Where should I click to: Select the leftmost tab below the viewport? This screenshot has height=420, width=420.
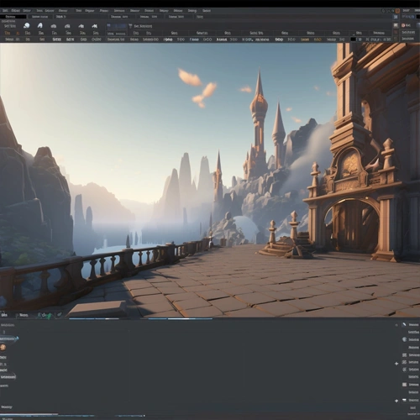(x=4, y=315)
